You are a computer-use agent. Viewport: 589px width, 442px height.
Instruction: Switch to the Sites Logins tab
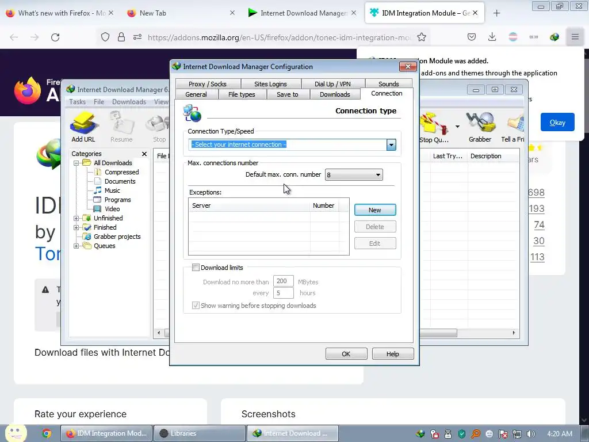270,84
